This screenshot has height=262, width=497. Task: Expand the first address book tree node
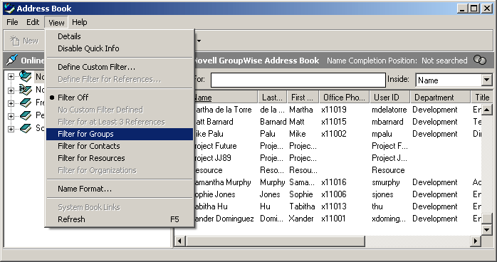pyautogui.click(x=11, y=77)
